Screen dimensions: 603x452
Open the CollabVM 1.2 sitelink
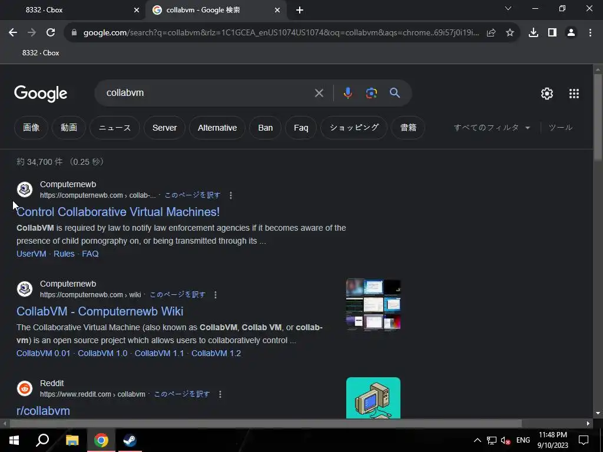[x=216, y=353]
